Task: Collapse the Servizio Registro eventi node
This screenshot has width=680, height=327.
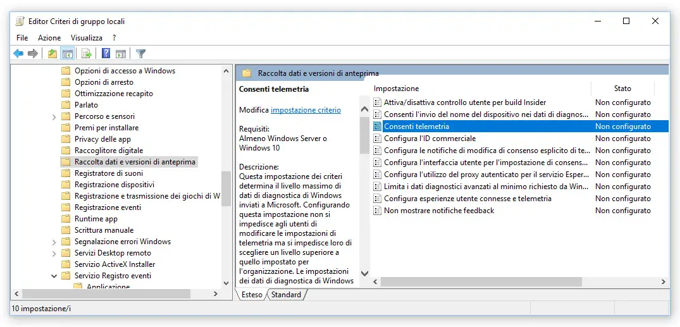Action: pyautogui.click(x=54, y=276)
